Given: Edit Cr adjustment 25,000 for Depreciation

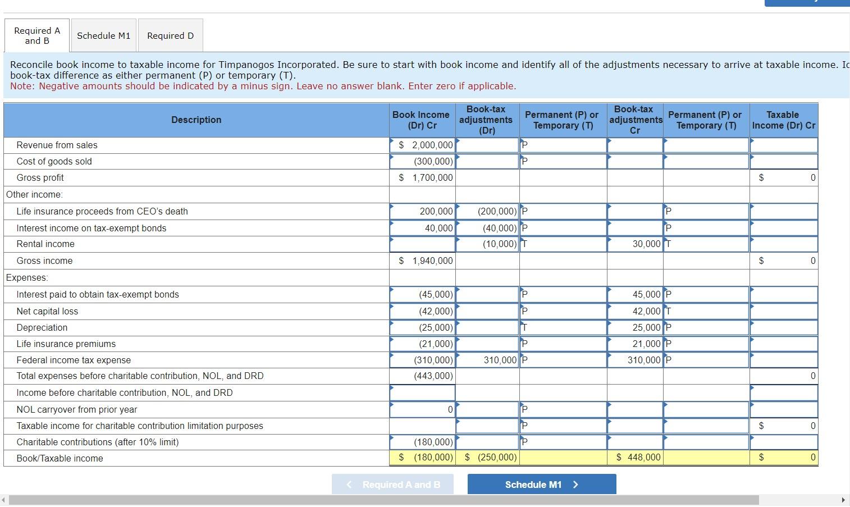Looking at the screenshot, I should tap(635, 327).
